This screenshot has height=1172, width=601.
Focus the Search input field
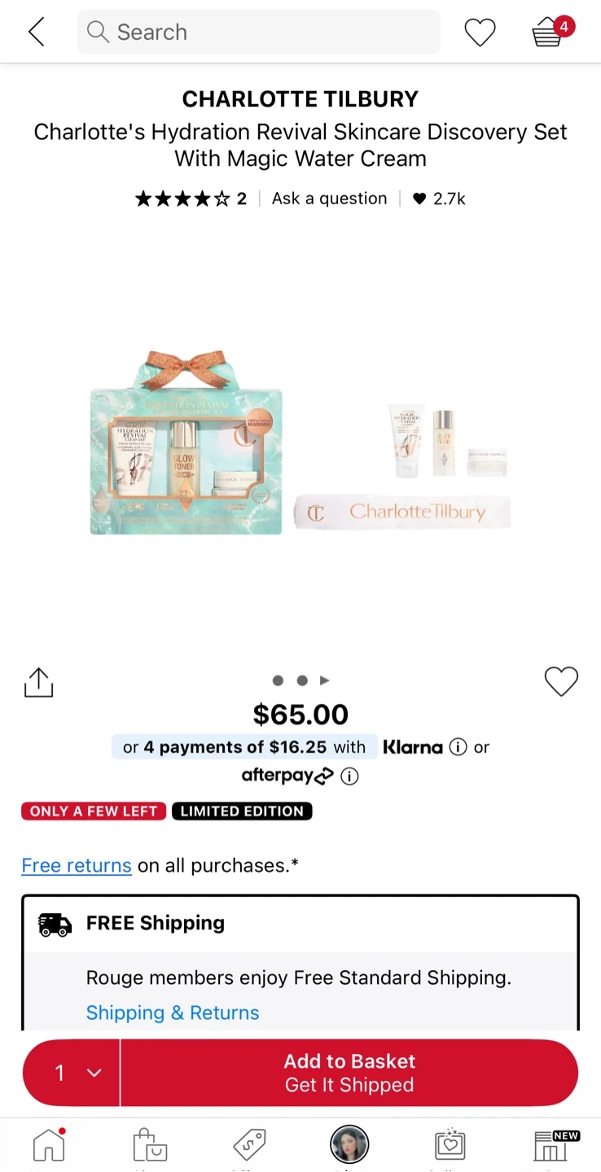tap(259, 32)
